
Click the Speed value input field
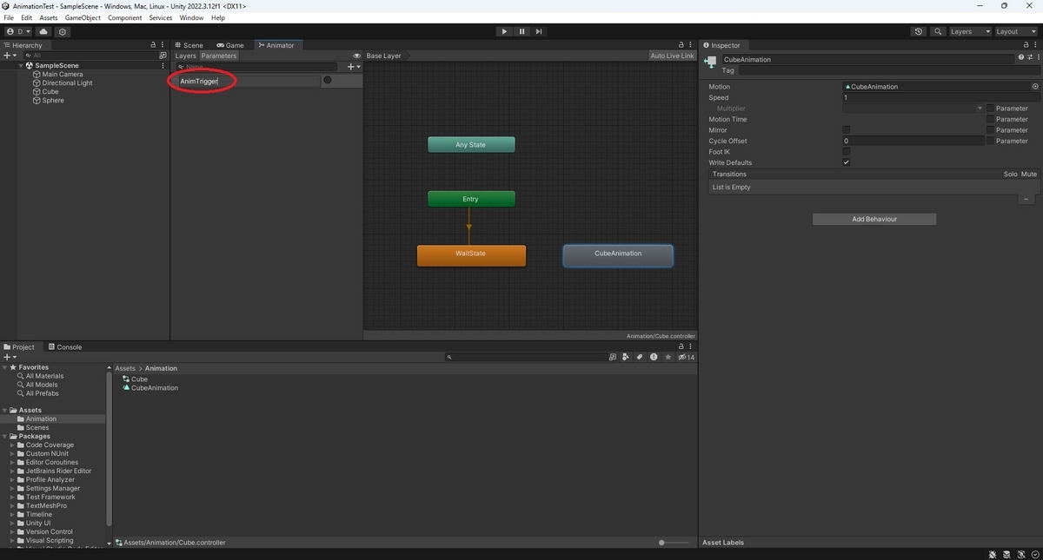point(940,97)
